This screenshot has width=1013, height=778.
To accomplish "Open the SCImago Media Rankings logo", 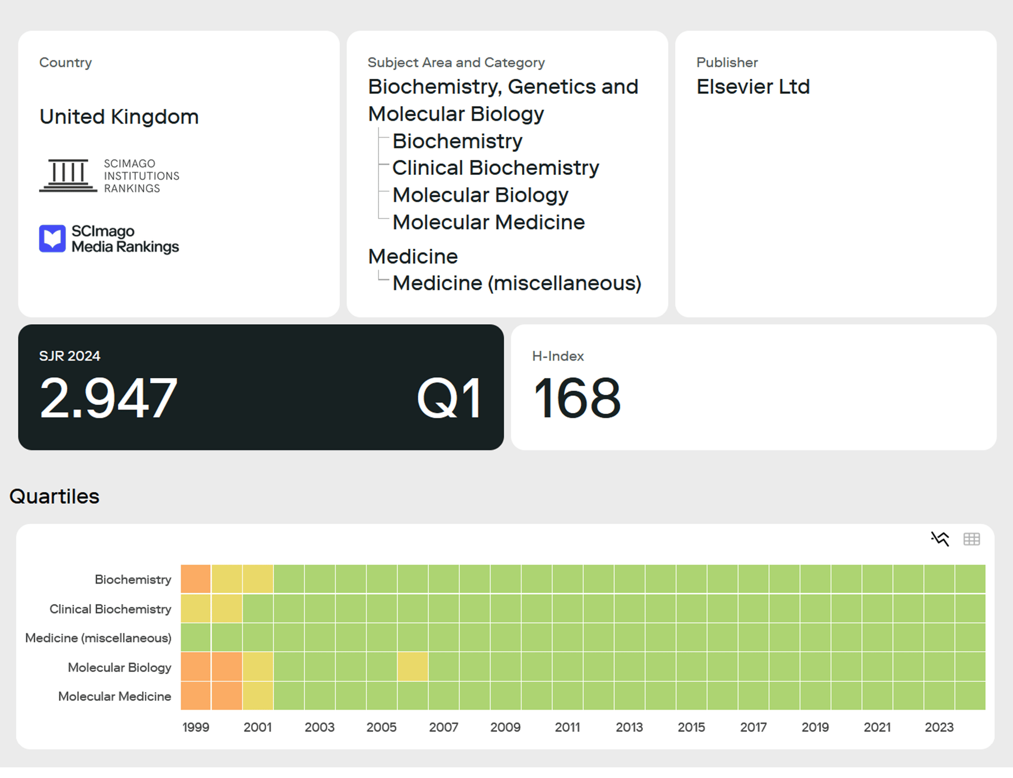I will (110, 239).
